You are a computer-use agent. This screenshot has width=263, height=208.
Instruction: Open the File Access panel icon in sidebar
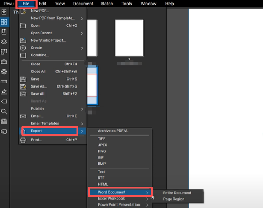click(4, 12)
